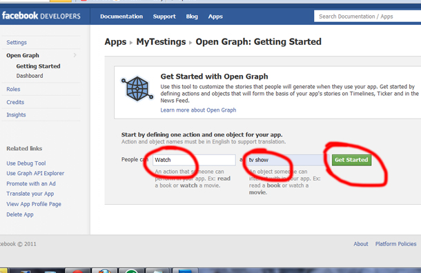Screen dimensions: 421x273
Task: Open Insights in the sidebar
Action: point(16,114)
